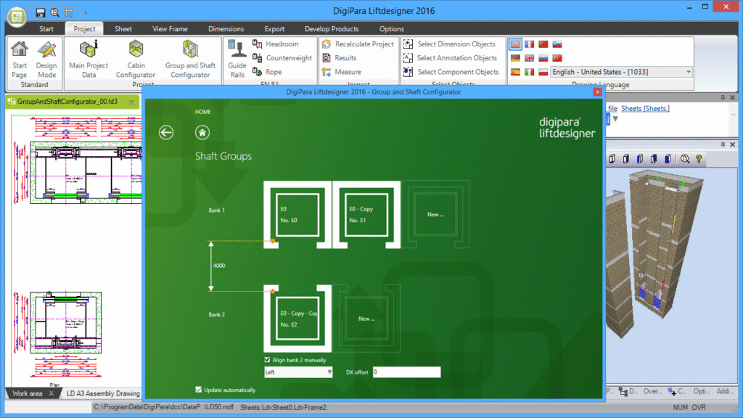The image size is (743, 418).
Task: Select the Spanish flag language
Action: pos(516,72)
